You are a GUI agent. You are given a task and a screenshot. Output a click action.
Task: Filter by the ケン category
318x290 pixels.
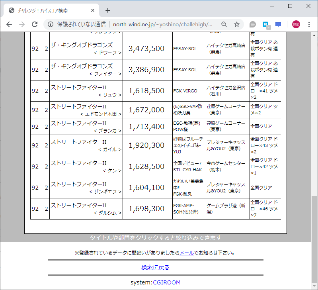(112, 170)
